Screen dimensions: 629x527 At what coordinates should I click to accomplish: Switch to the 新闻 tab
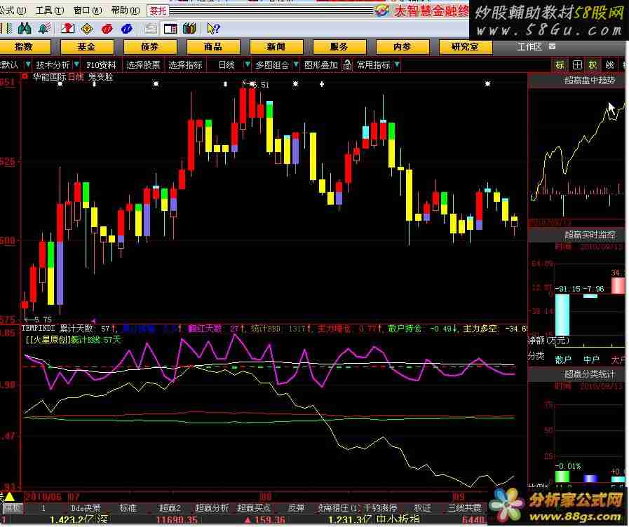(x=276, y=47)
